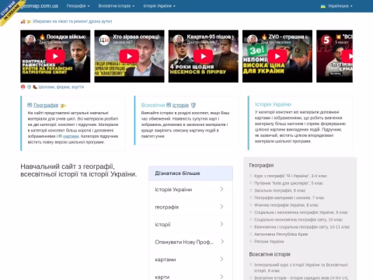Click chevron on "Опанувати Нову Проф..." row
This screenshot has width=373, height=280.
coord(221,242)
